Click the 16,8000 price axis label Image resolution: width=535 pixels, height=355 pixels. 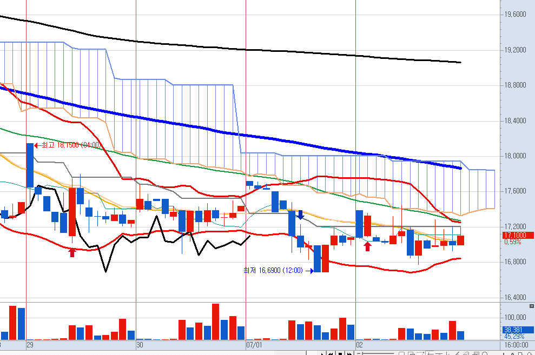click(x=515, y=262)
